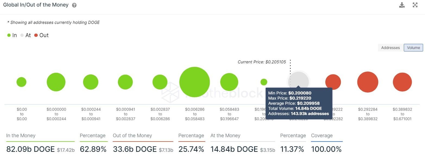This screenshot has width=425, height=164.
Task: Toggle the 'At' legend item
Action: pos(26,35)
